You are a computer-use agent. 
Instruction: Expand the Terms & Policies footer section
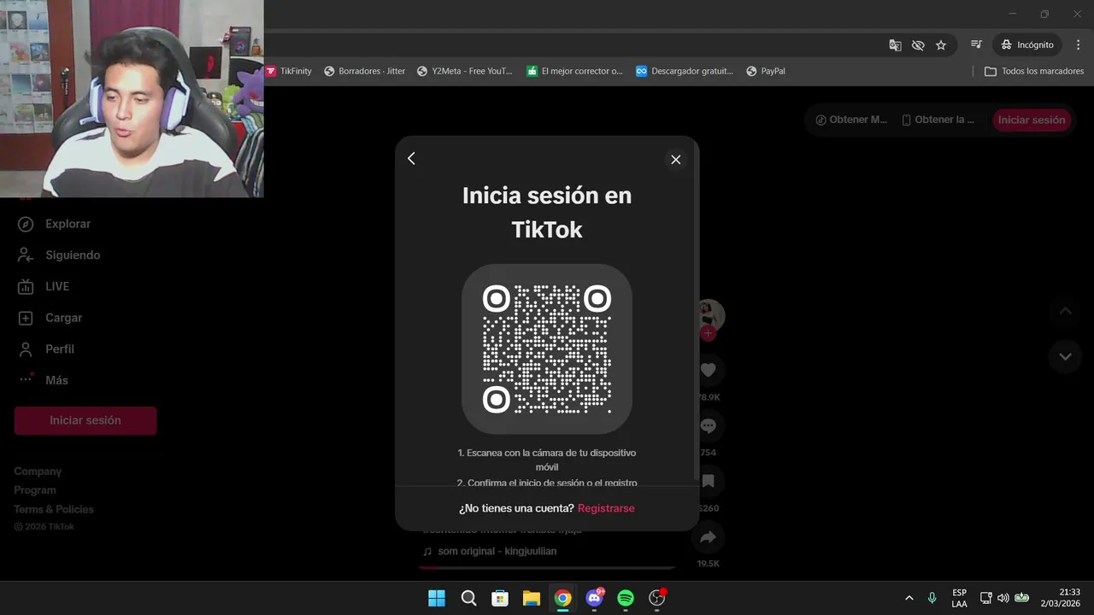point(54,509)
